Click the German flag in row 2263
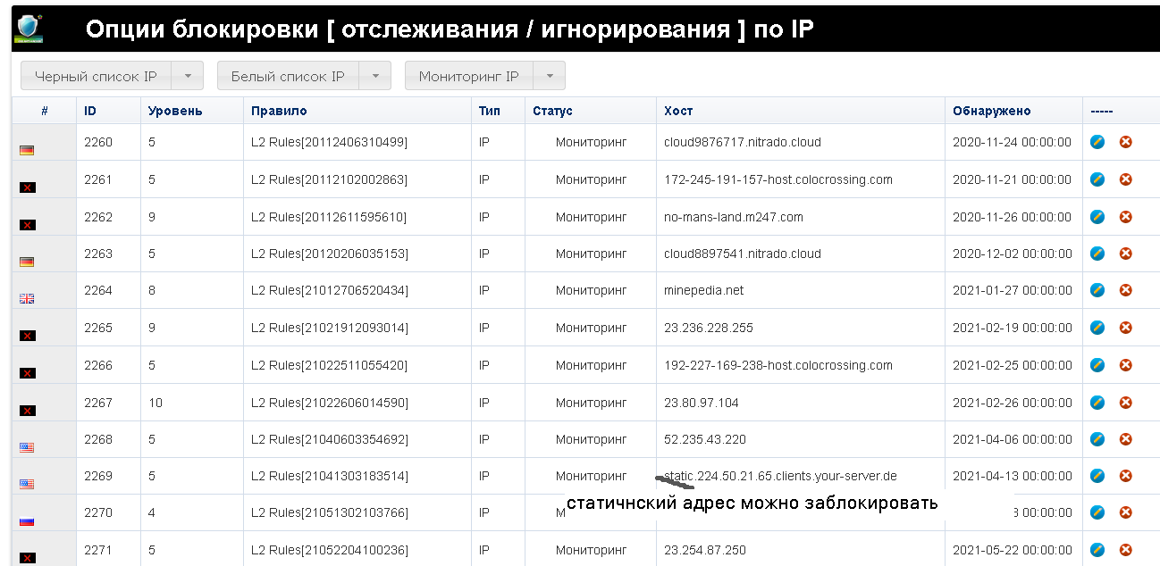Image resolution: width=1160 pixels, height=566 pixels. pyautogui.click(x=27, y=262)
